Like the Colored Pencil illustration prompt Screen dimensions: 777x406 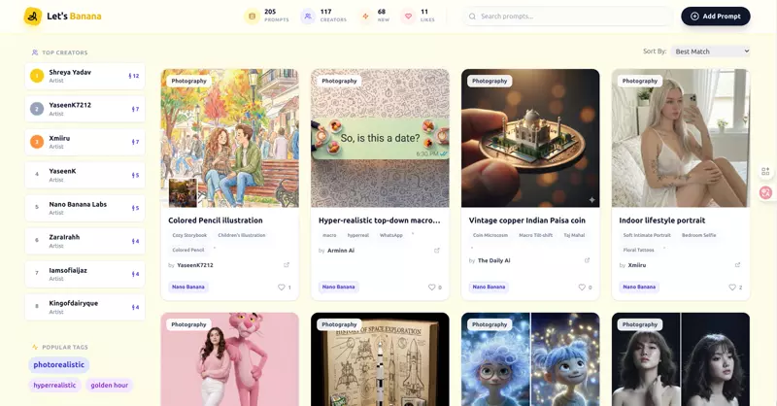pos(283,288)
